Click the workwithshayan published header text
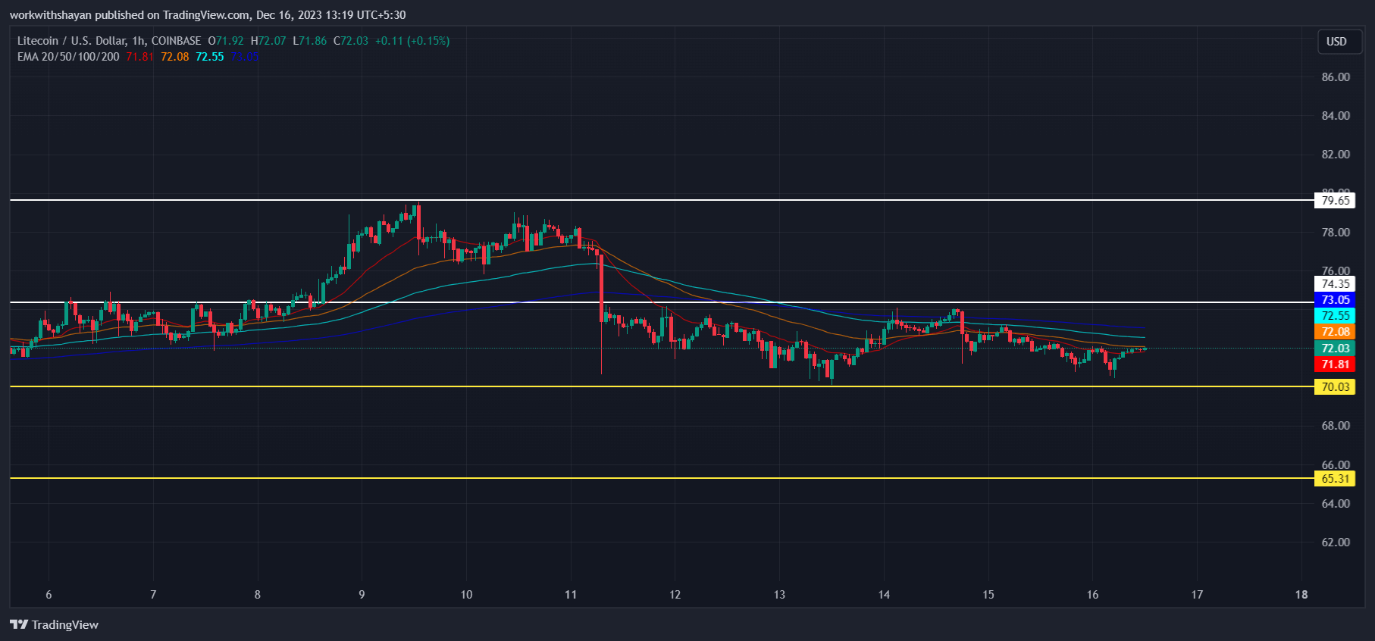1375x641 pixels. 208,15
